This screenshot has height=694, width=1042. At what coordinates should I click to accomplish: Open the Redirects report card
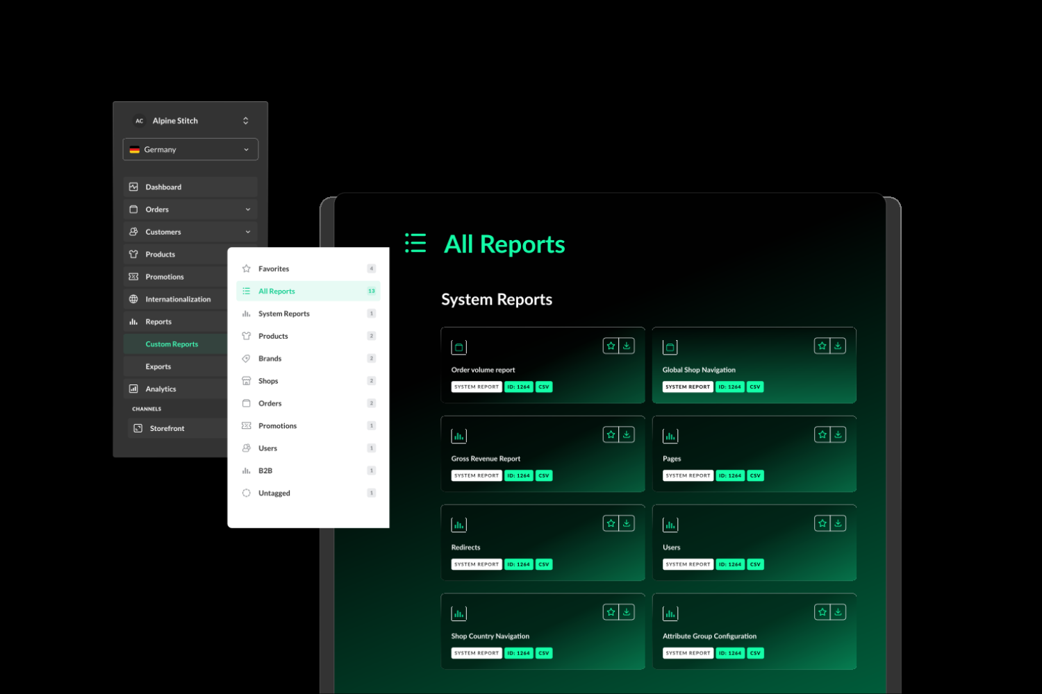[x=543, y=543]
